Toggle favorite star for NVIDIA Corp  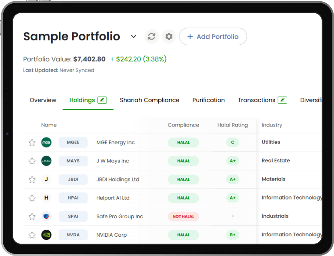coord(32,235)
